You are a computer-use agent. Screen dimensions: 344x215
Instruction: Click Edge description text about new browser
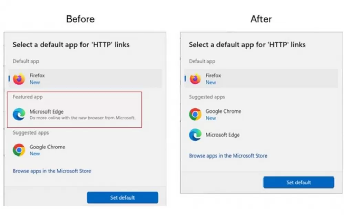(x=82, y=118)
